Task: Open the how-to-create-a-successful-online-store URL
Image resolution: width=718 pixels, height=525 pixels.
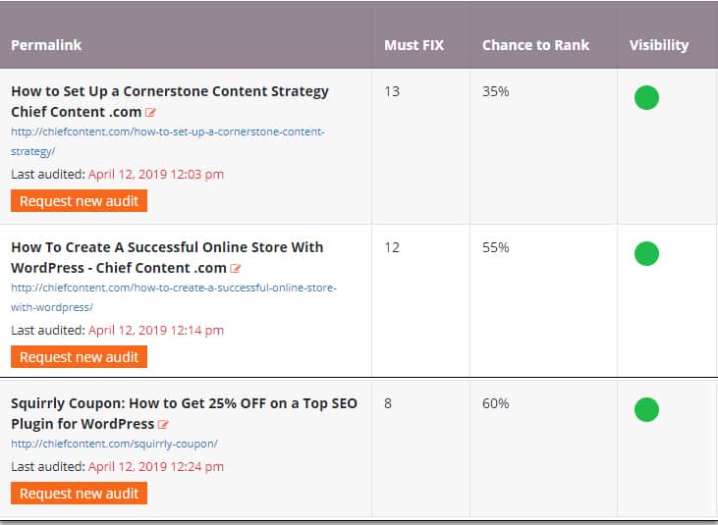Action: point(173,288)
